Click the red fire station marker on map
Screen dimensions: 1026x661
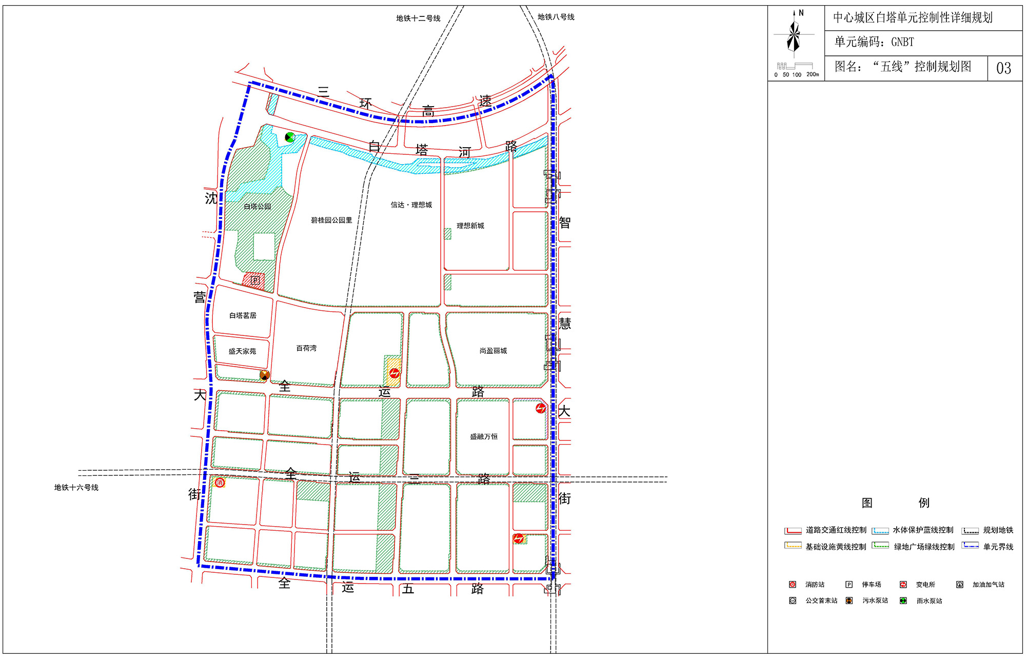(220, 483)
